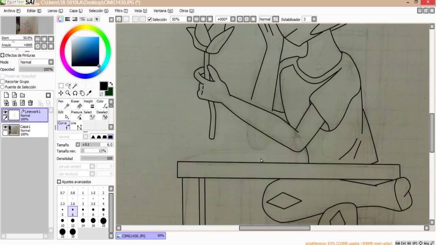Select the Edit control point tool
Viewport: 436px width, 245px height.
click(x=64, y=115)
